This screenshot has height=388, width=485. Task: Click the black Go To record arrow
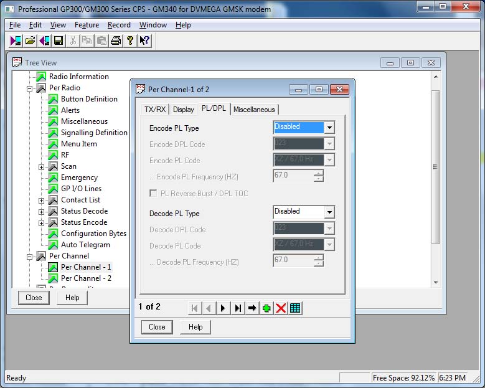click(252, 308)
